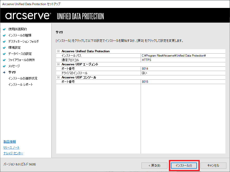Image resolution: width=230 pixels, height=172 pixels.
Task: Open the リリース ノート link
Action: (x=12, y=148)
